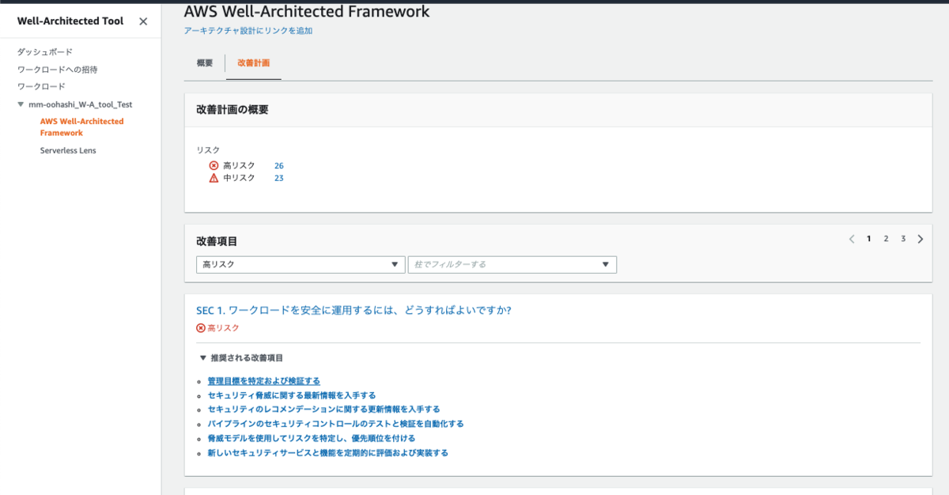949x495 pixels.
Task: Select pagination page 3
Action: [903, 239]
